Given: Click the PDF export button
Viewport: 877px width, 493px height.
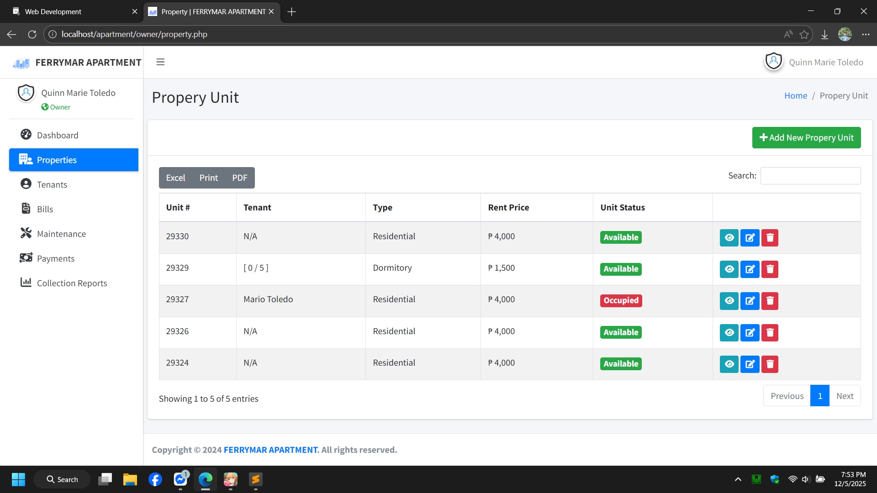Looking at the screenshot, I should click(239, 178).
